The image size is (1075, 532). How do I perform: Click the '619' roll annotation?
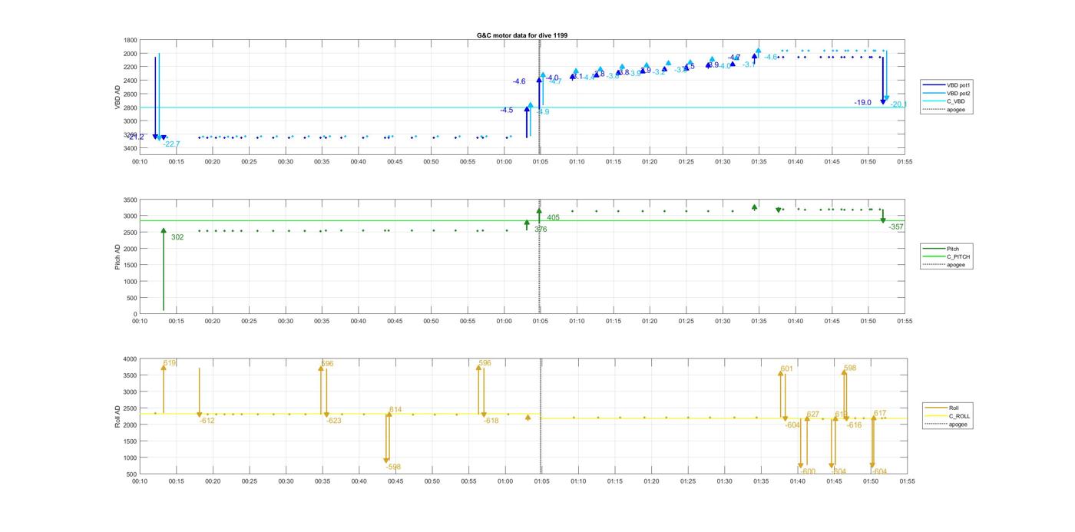pyautogui.click(x=170, y=363)
